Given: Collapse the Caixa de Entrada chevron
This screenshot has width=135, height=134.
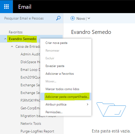Looking at the screenshot, I should pos(12,47).
